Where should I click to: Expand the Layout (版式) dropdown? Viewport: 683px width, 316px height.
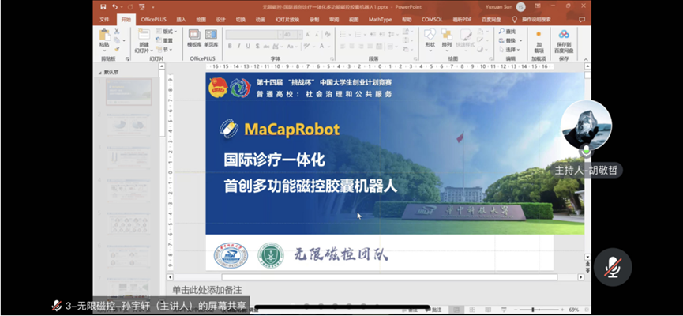point(167,32)
